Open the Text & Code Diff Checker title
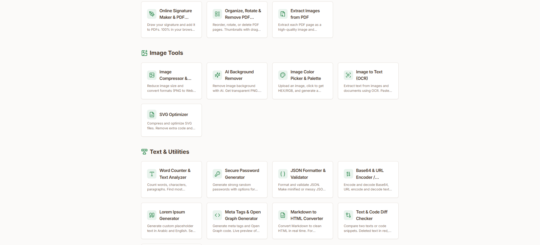The height and width of the screenshot is (245, 540). (x=372, y=215)
